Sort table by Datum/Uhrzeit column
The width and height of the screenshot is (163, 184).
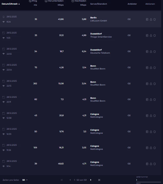[x=11, y=4]
